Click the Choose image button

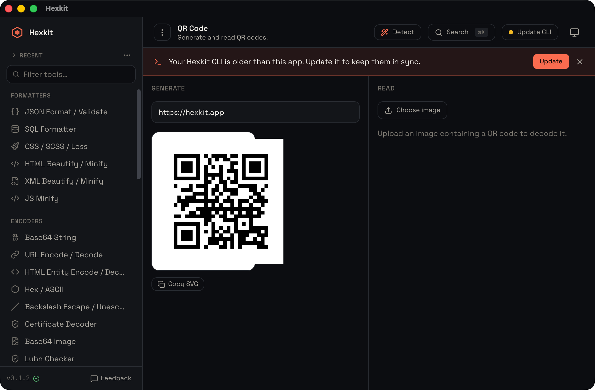tap(412, 110)
